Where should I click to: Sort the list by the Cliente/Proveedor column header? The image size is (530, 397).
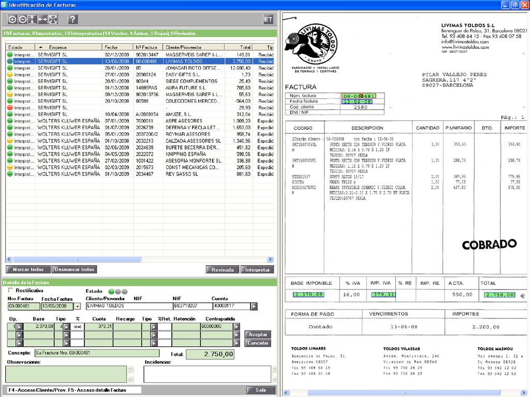(x=194, y=47)
